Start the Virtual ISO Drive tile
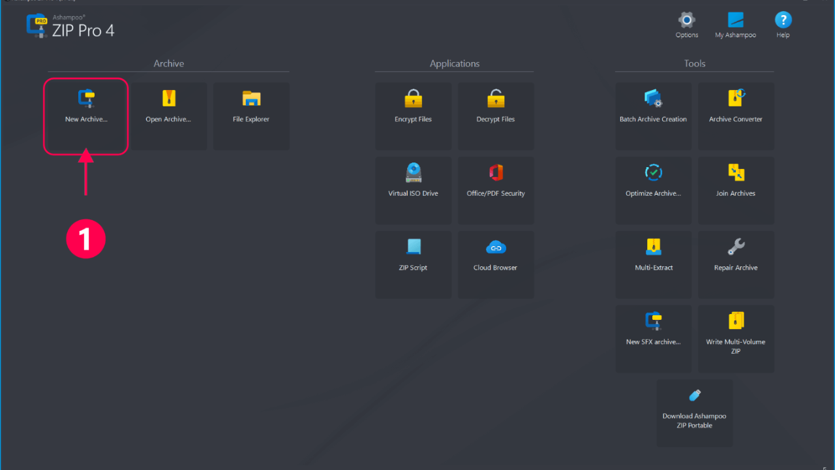 (x=413, y=191)
